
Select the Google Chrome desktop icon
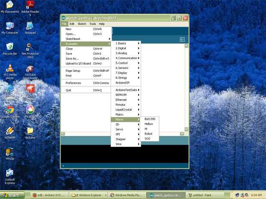10,112
